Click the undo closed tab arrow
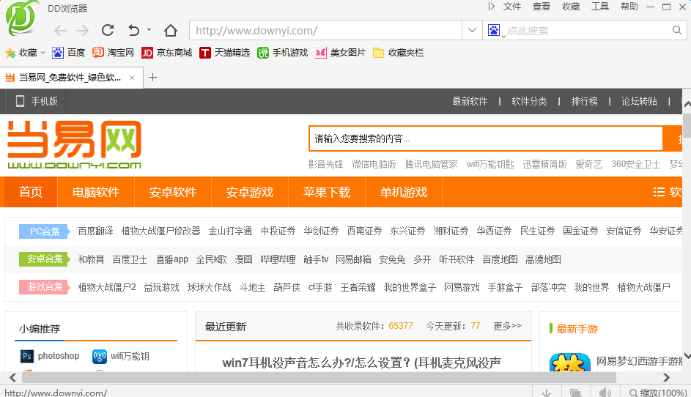The height and width of the screenshot is (397, 691). click(133, 30)
